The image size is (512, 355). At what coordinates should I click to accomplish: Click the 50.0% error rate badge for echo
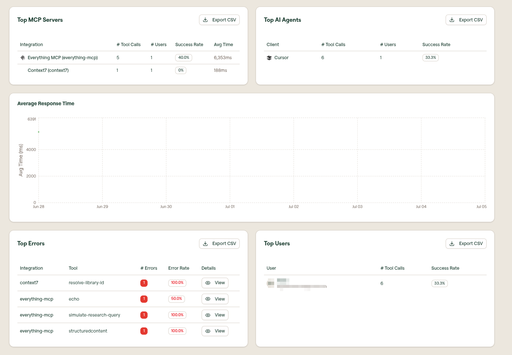point(177,299)
